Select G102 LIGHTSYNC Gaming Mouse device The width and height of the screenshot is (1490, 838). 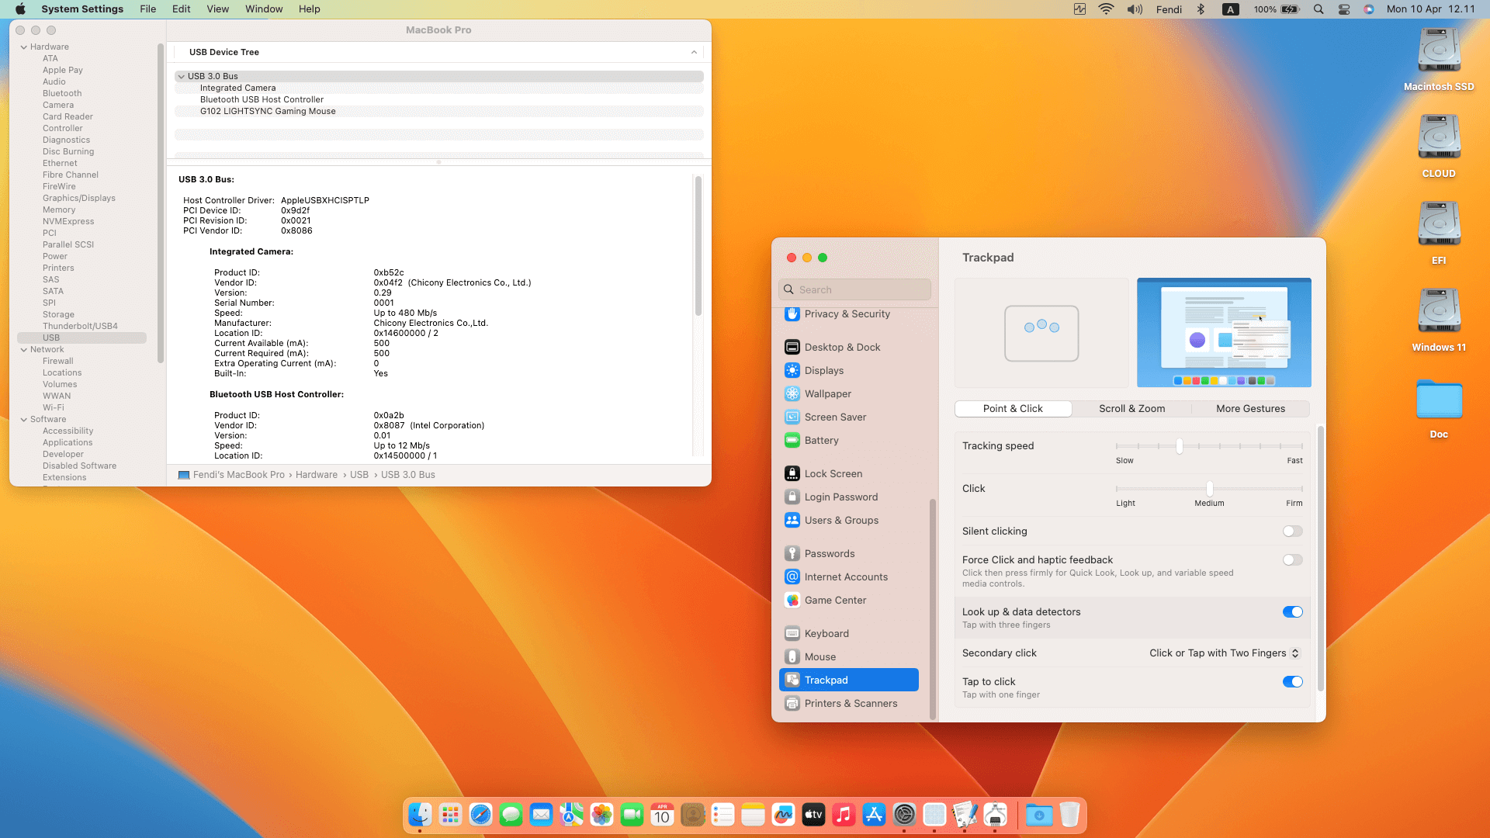439,112
